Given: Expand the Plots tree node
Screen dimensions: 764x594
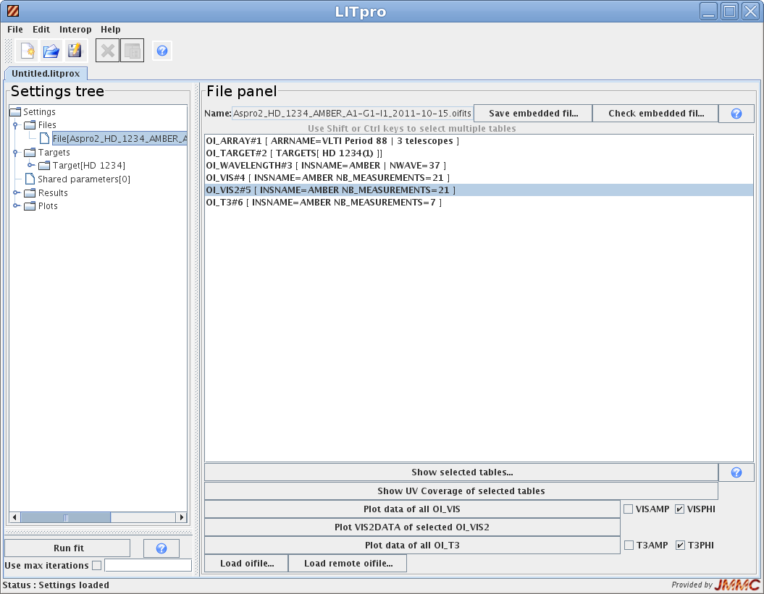Looking at the screenshot, I should click(x=16, y=206).
